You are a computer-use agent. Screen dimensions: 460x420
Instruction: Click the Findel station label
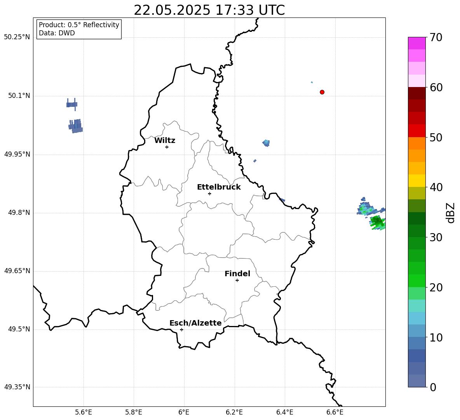[x=237, y=274]
